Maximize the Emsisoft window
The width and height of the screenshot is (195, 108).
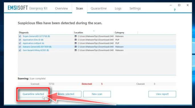pos(179,5)
